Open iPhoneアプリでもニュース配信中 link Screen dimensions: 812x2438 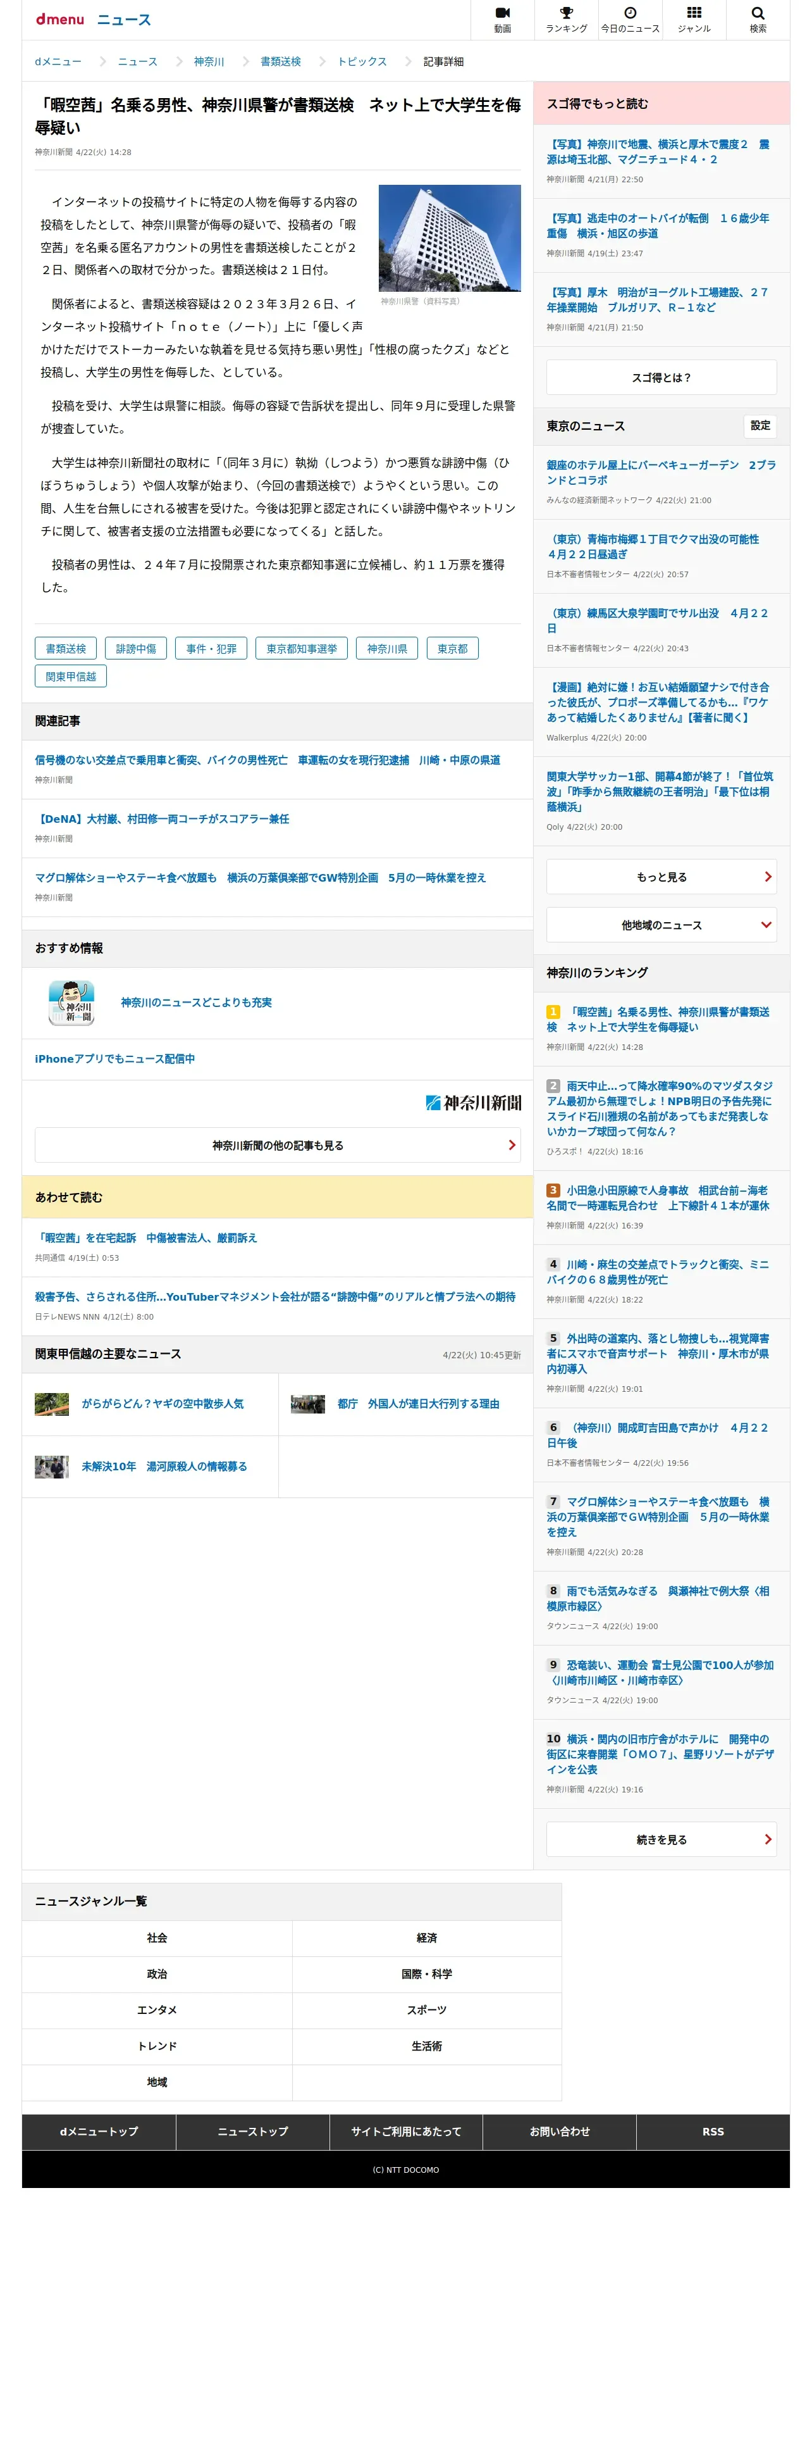pyautogui.click(x=115, y=1059)
